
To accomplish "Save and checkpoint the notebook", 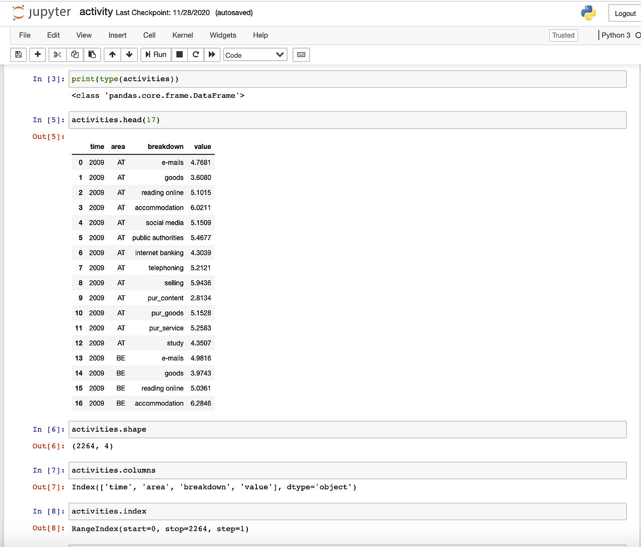I will point(19,55).
